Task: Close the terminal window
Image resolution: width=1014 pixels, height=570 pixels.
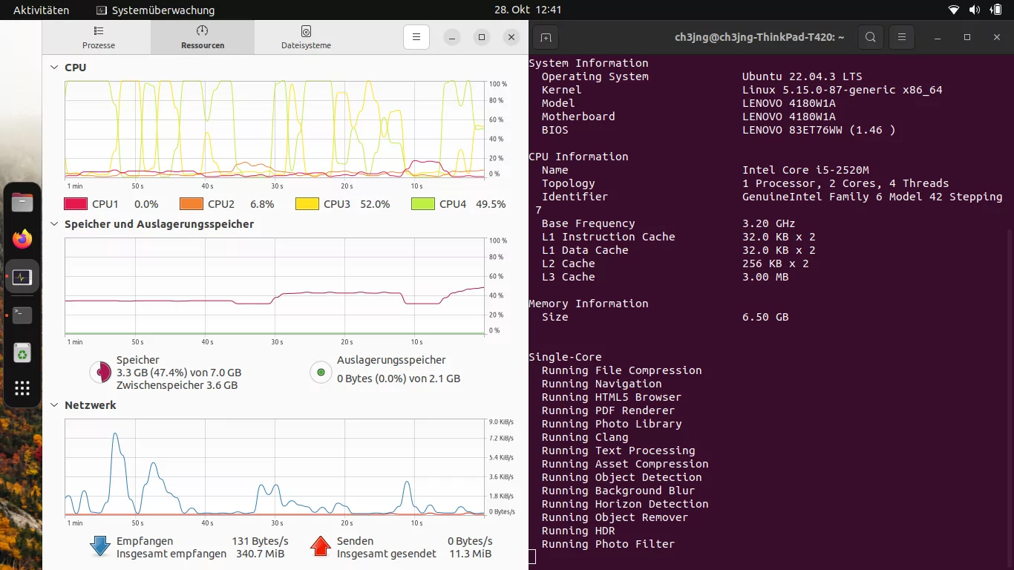Action: [996, 37]
